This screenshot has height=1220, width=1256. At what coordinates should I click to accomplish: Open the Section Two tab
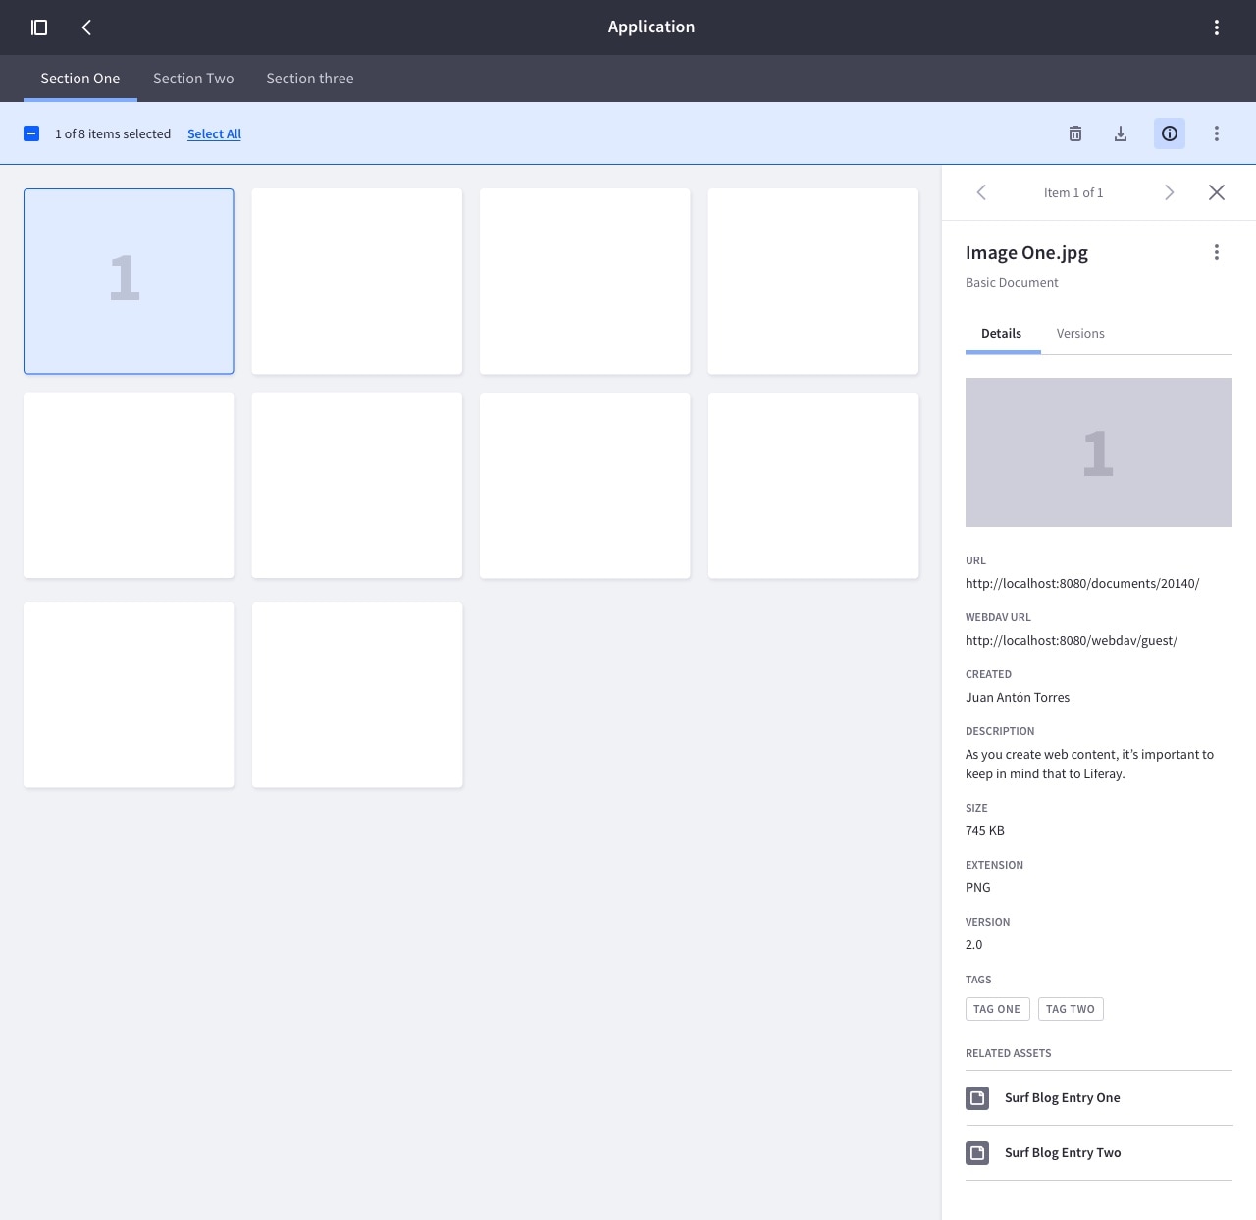click(x=192, y=79)
